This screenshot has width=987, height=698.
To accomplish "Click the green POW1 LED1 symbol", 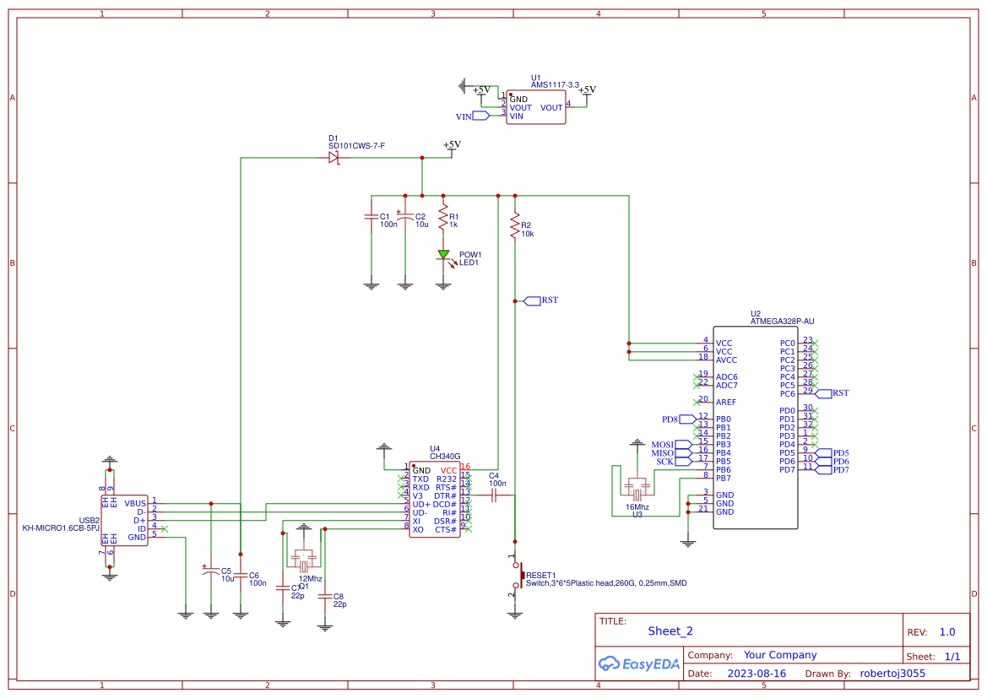I will (445, 253).
